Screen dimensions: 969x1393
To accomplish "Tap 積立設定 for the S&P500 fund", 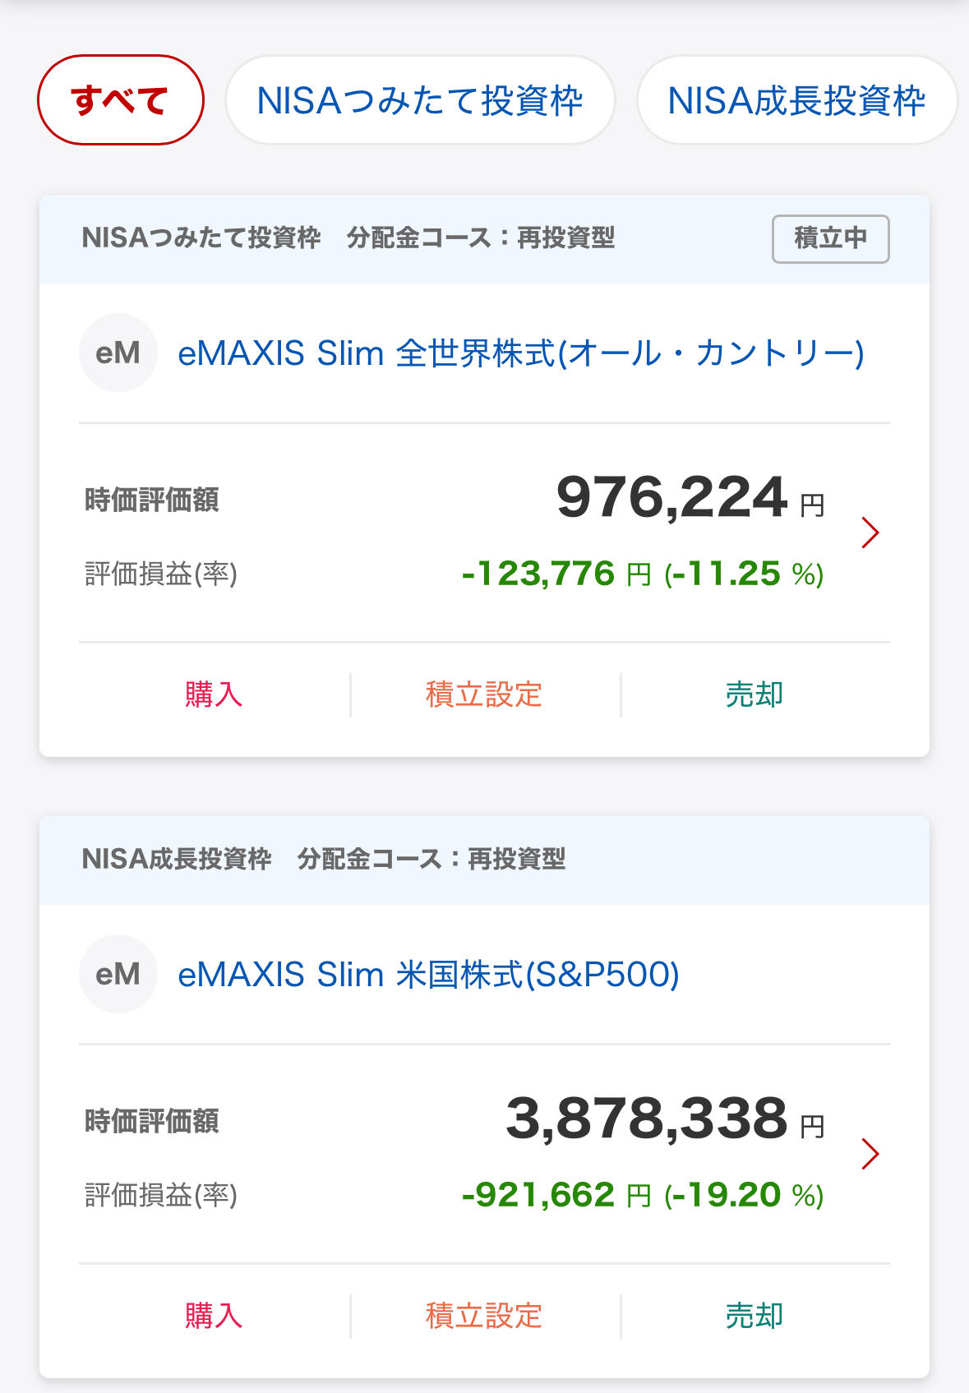I will tap(484, 1316).
